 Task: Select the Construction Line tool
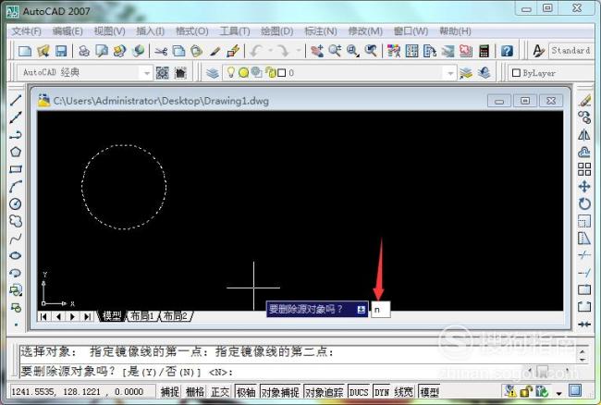16,117
